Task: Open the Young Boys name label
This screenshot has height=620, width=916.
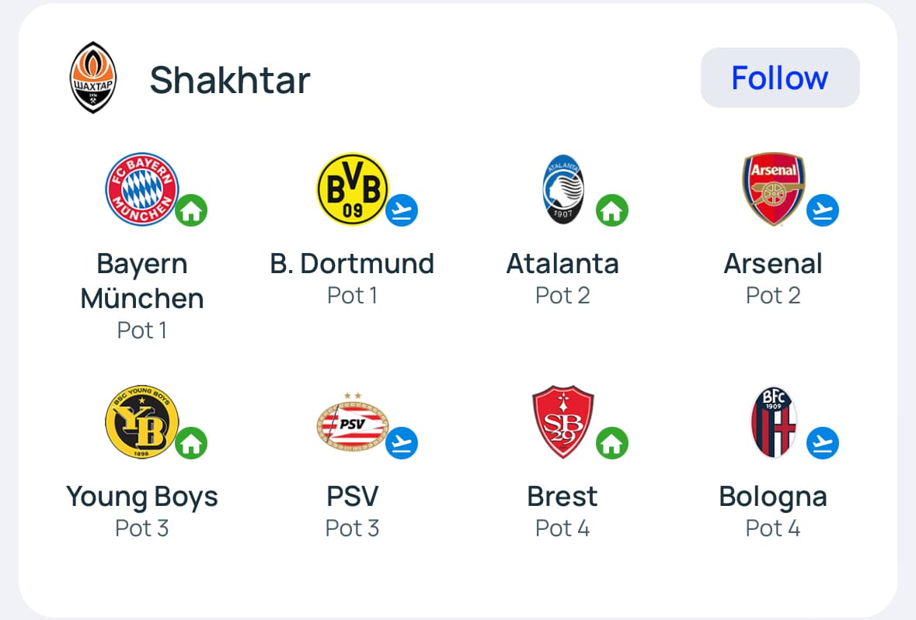Action: point(142,497)
